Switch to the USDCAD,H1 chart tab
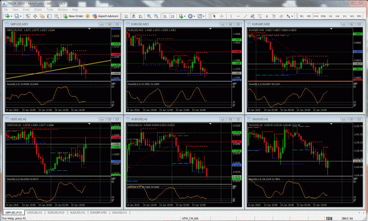Image resolution: width=368 pixels, height=221 pixels. [x=35, y=213]
